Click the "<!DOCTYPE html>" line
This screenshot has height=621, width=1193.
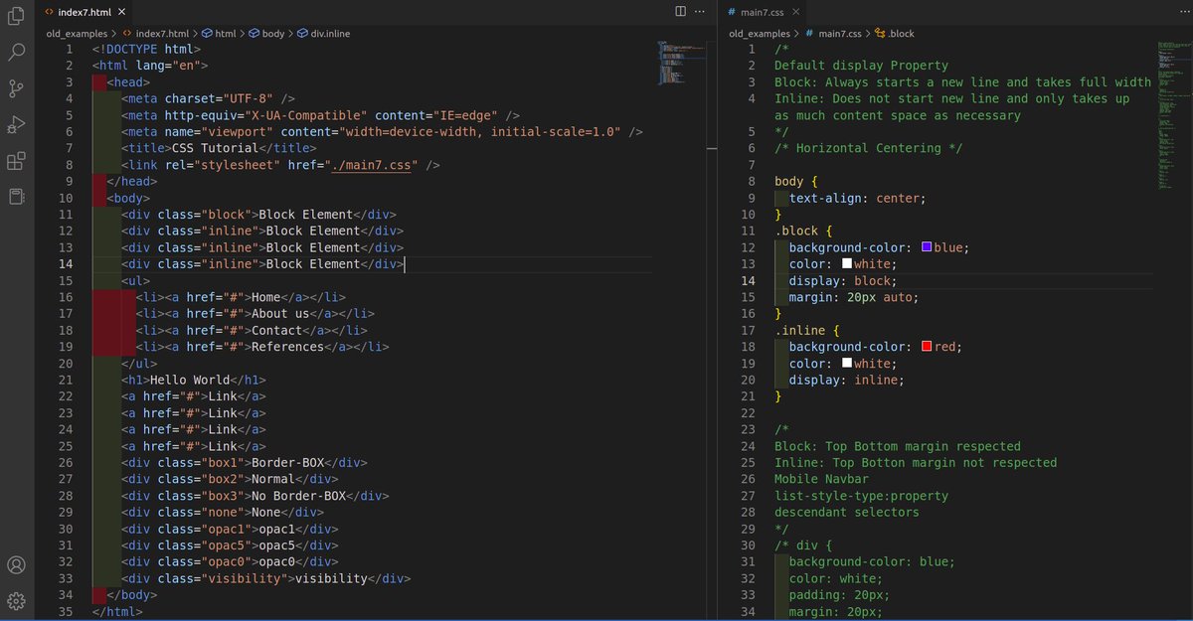146,49
